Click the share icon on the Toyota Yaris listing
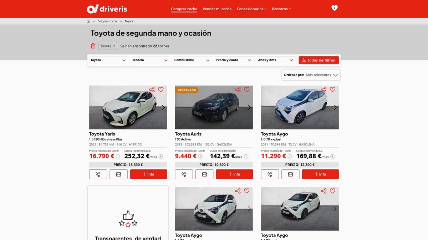 150,90
